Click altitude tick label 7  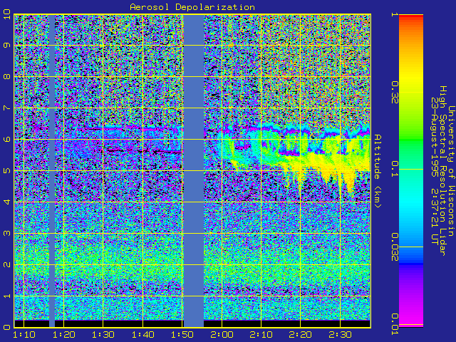pyautogui.click(x=6, y=108)
